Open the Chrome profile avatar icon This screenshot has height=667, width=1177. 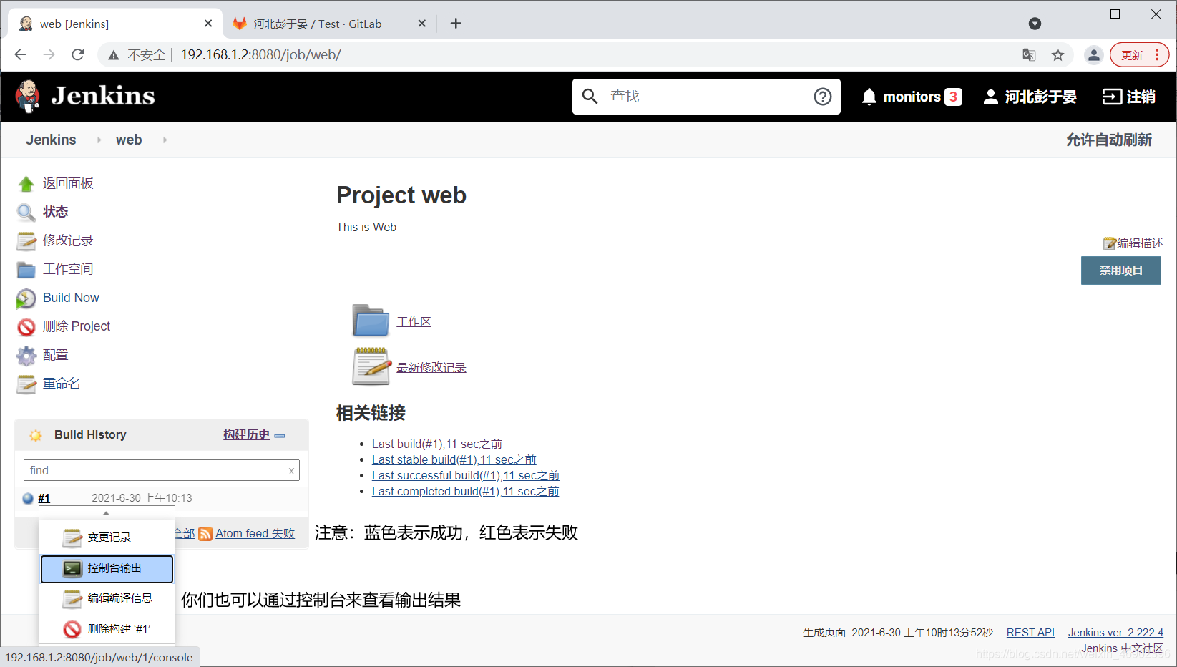1093,55
